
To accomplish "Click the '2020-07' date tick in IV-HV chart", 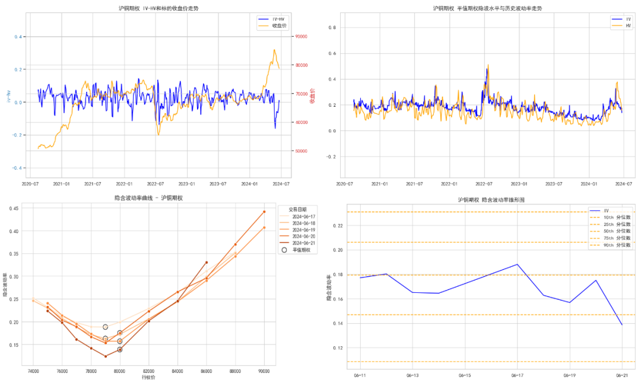I will coord(30,184).
